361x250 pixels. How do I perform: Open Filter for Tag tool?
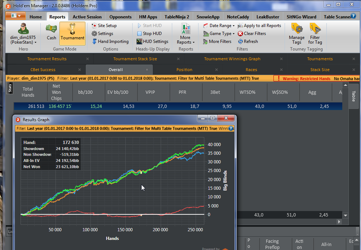[315, 34]
